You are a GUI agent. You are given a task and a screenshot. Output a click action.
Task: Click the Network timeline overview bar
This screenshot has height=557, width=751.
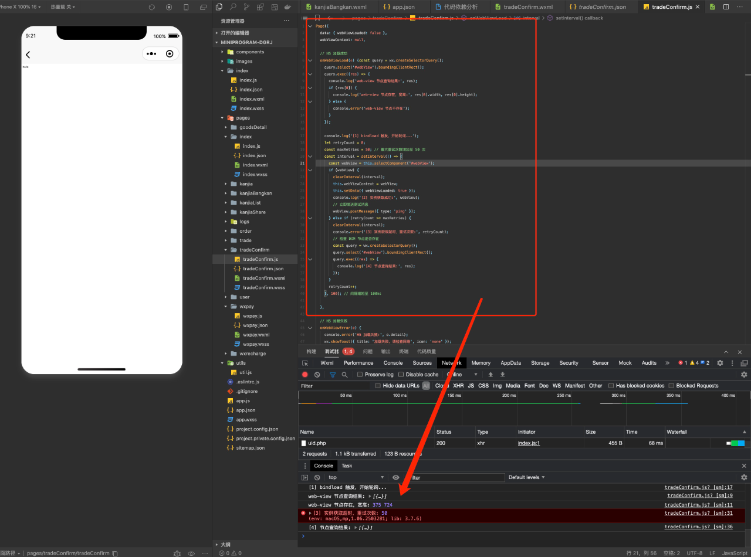point(524,407)
